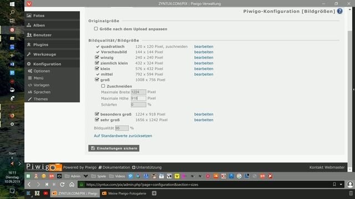Reload the page with the refresh icon

tap(62, 184)
